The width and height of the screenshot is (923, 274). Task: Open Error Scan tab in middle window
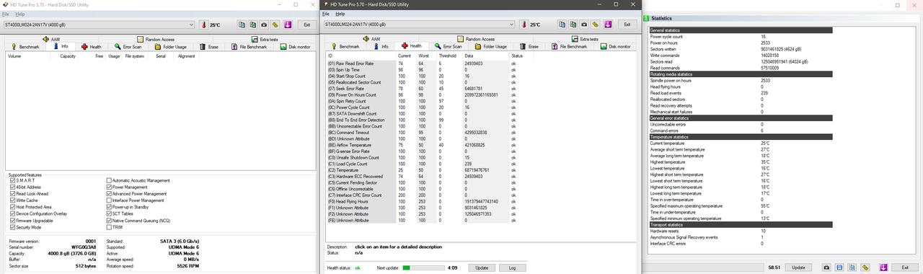click(x=448, y=46)
